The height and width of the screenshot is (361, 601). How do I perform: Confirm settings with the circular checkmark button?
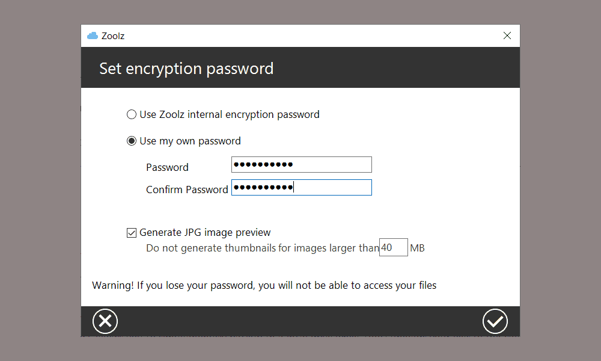(495, 321)
